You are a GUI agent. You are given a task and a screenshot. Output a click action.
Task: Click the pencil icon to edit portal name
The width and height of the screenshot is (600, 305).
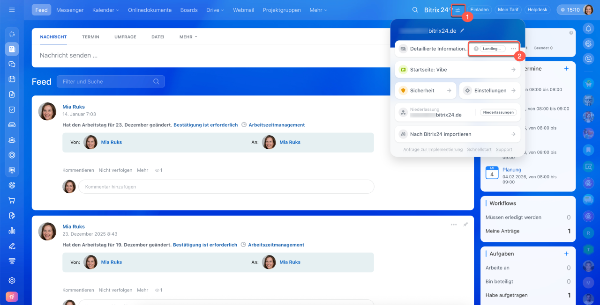(x=462, y=30)
